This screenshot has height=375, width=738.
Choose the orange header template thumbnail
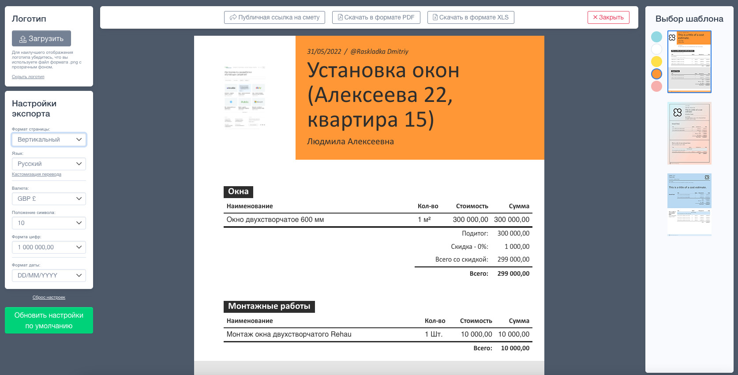(689, 62)
